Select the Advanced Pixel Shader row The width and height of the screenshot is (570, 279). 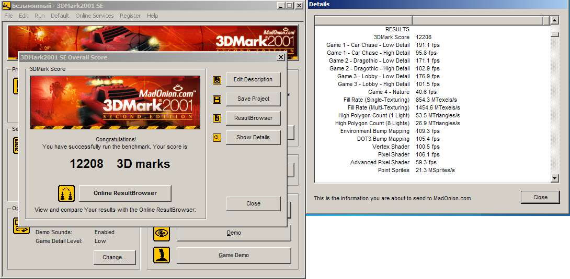point(432,162)
